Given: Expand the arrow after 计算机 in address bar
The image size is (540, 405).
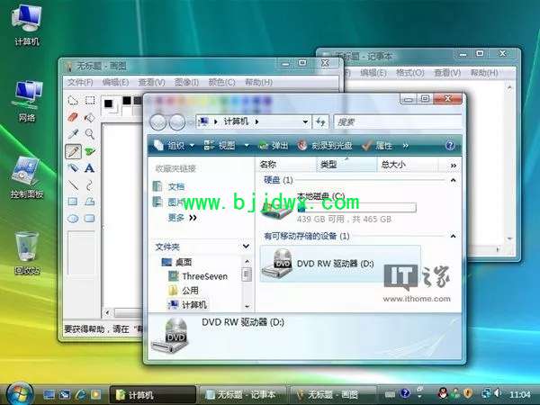Looking at the screenshot, I should tap(256, 121).
